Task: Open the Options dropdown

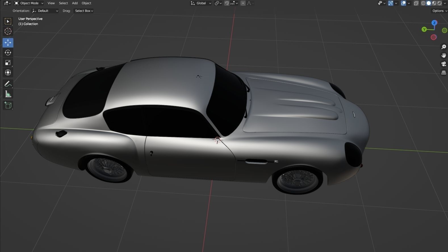Action: (439, 11)
